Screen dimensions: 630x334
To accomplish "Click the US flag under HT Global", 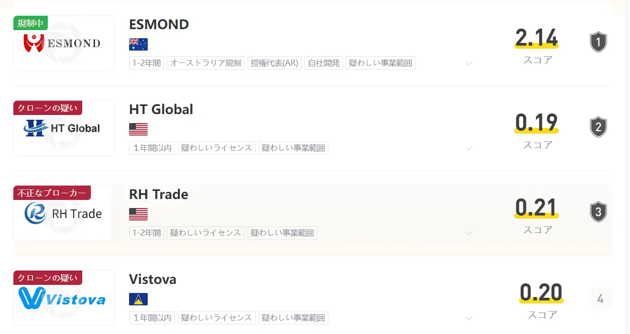I will (x=138, y=129).
